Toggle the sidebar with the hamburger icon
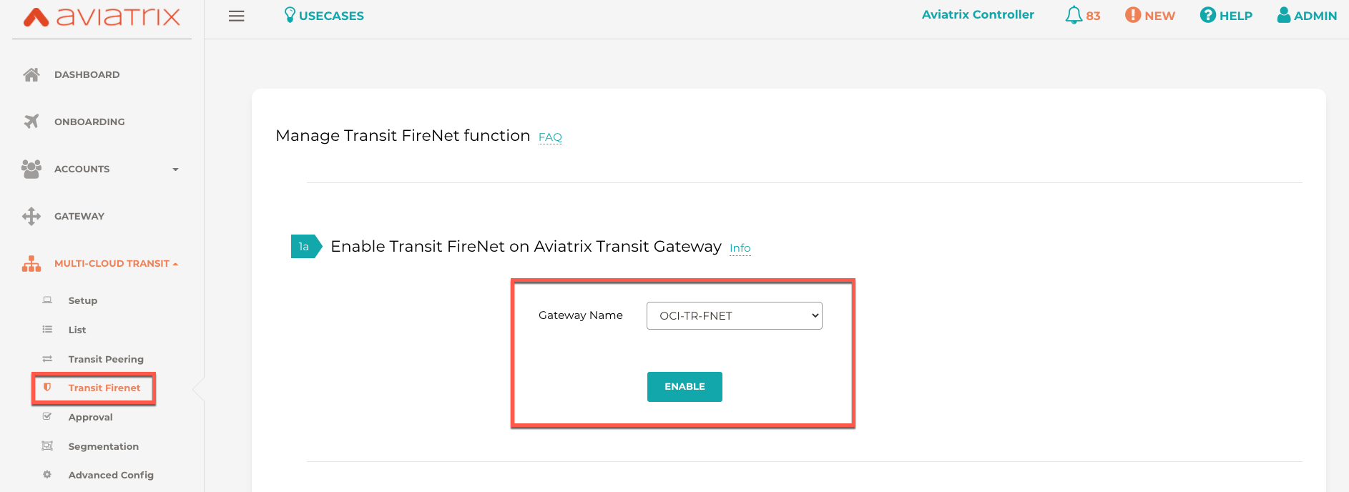The height and width of the screenshot is (492, 1349). (x=237, y=16)
